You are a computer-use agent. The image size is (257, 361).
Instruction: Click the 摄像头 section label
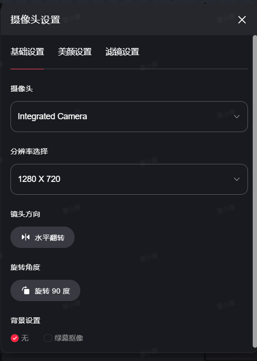(22, 89)
